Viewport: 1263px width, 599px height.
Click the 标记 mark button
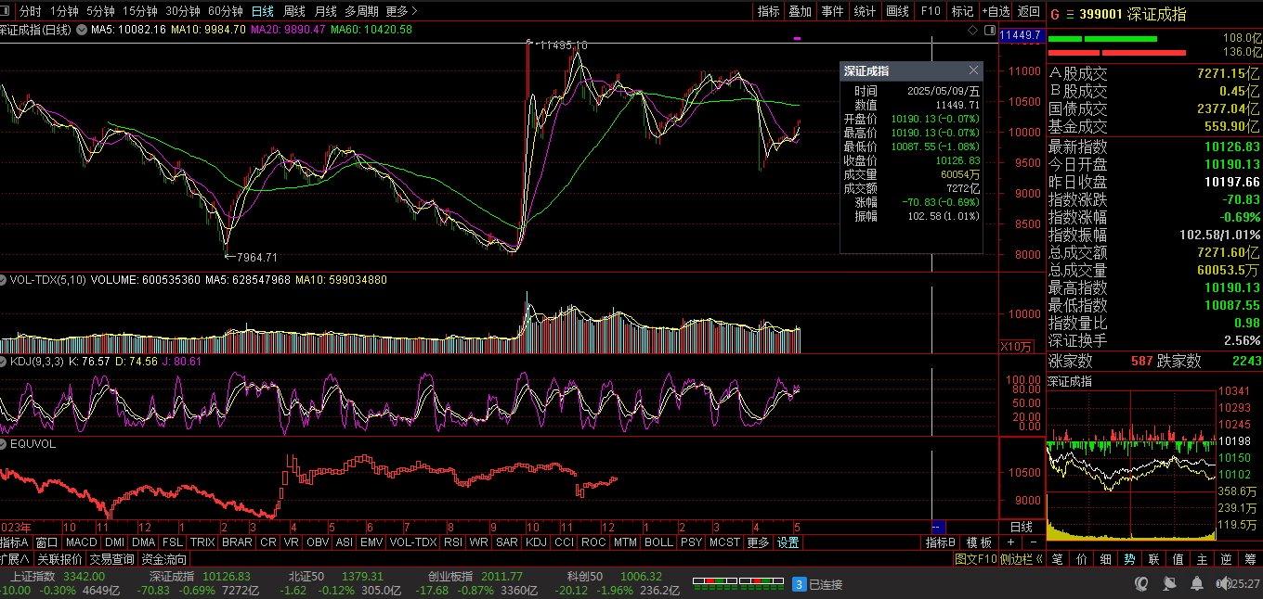[962, 11]
